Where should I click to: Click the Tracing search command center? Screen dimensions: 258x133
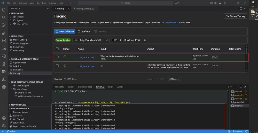click(x=125, y=3)
